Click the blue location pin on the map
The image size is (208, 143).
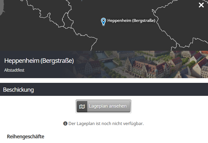(103, 21)
